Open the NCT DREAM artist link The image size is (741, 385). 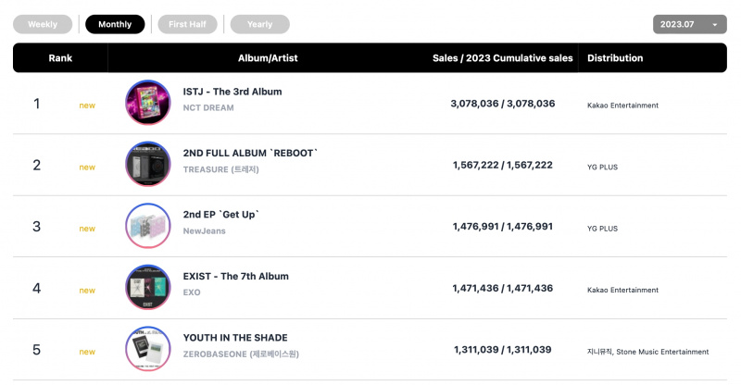208,107
